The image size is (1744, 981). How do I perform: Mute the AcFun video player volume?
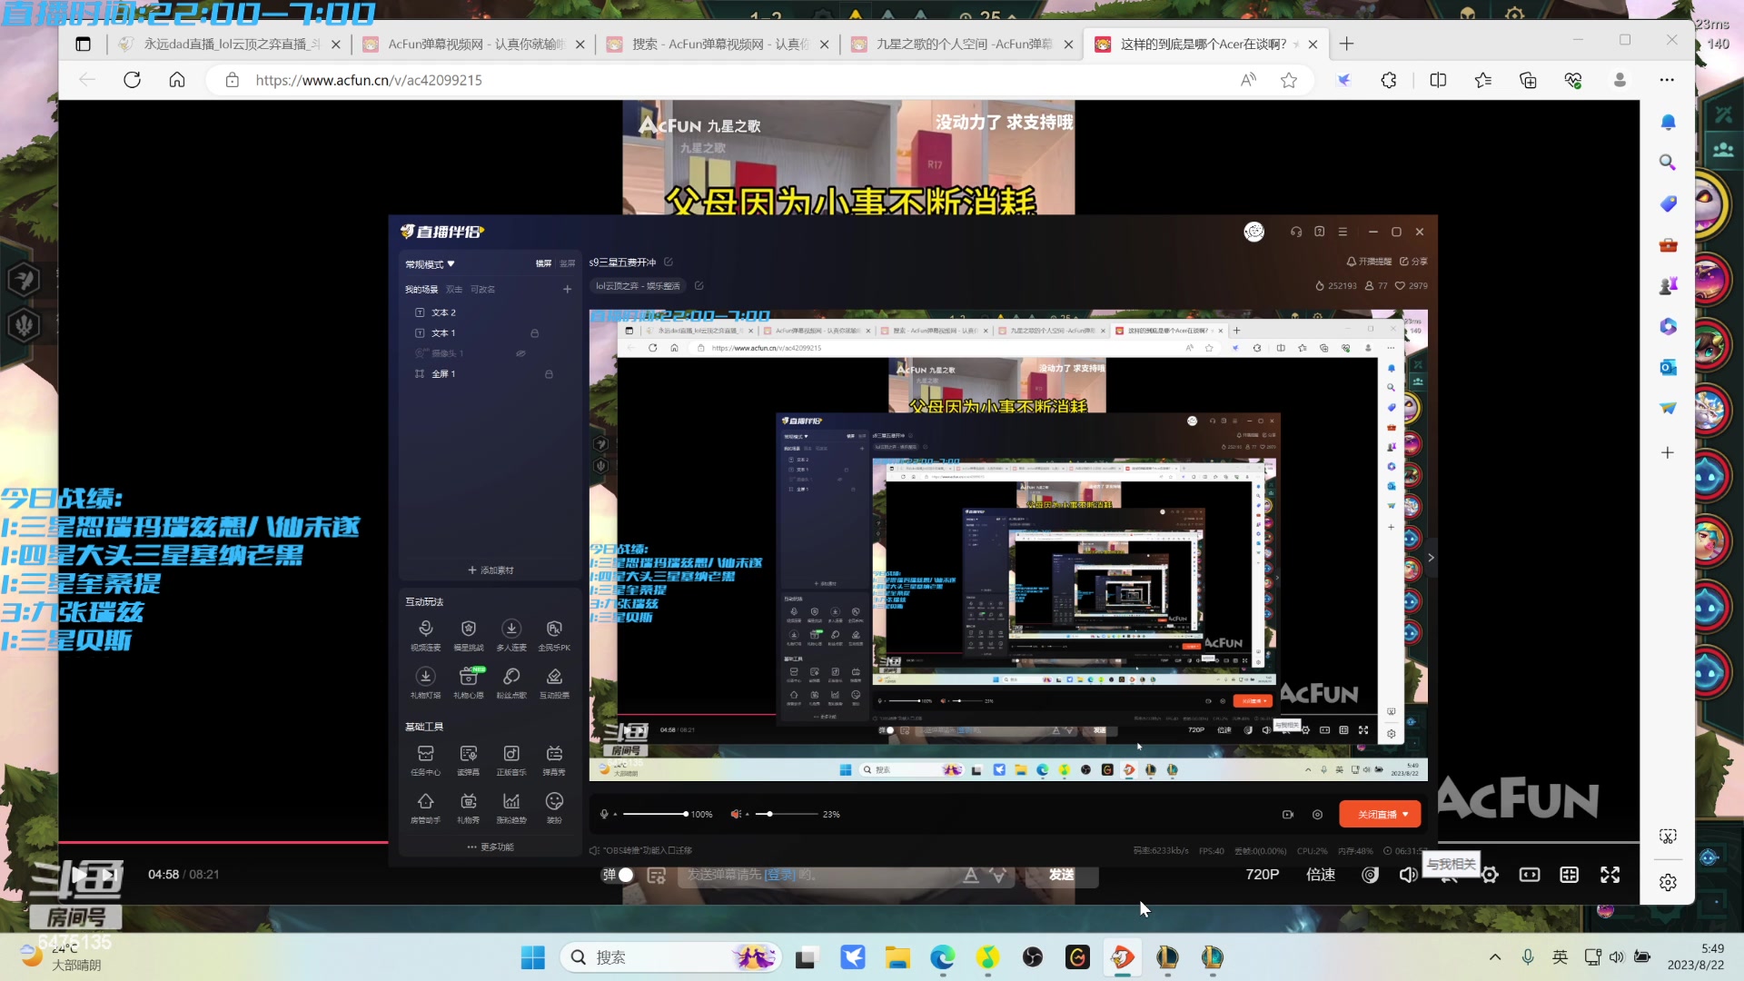[1408, 875]
